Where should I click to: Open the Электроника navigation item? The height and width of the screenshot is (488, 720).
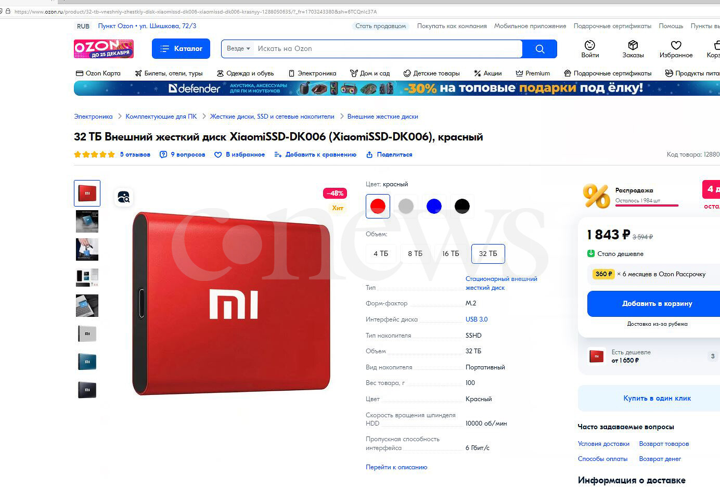312,73
